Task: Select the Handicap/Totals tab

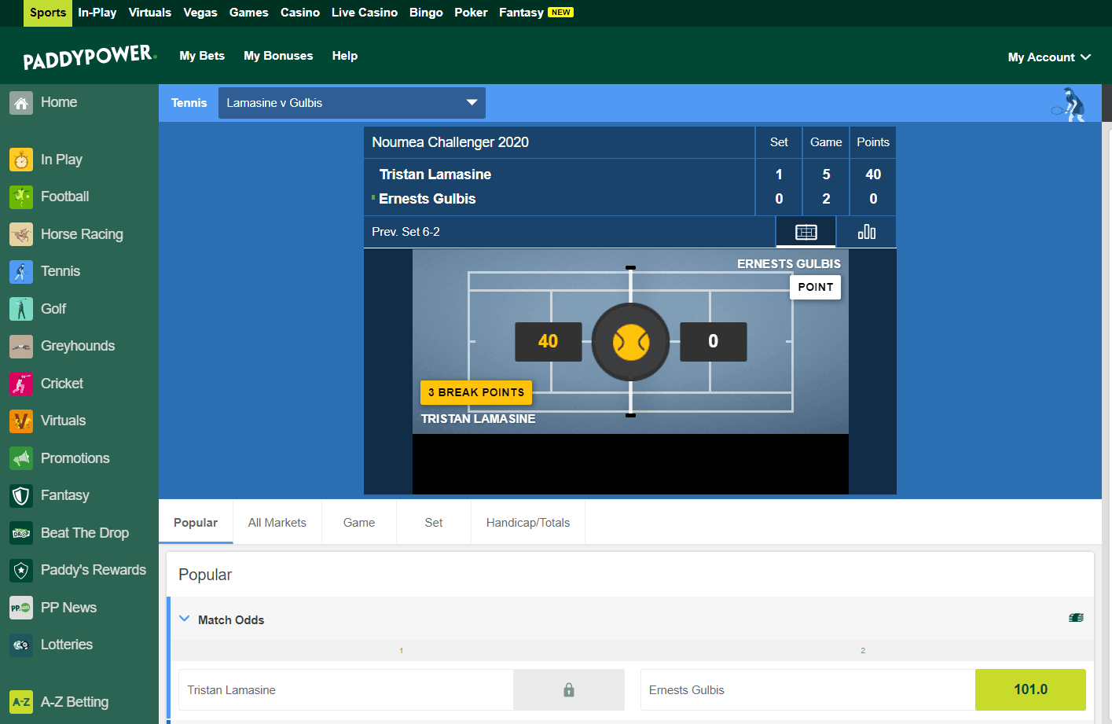Action: [528, 523]
